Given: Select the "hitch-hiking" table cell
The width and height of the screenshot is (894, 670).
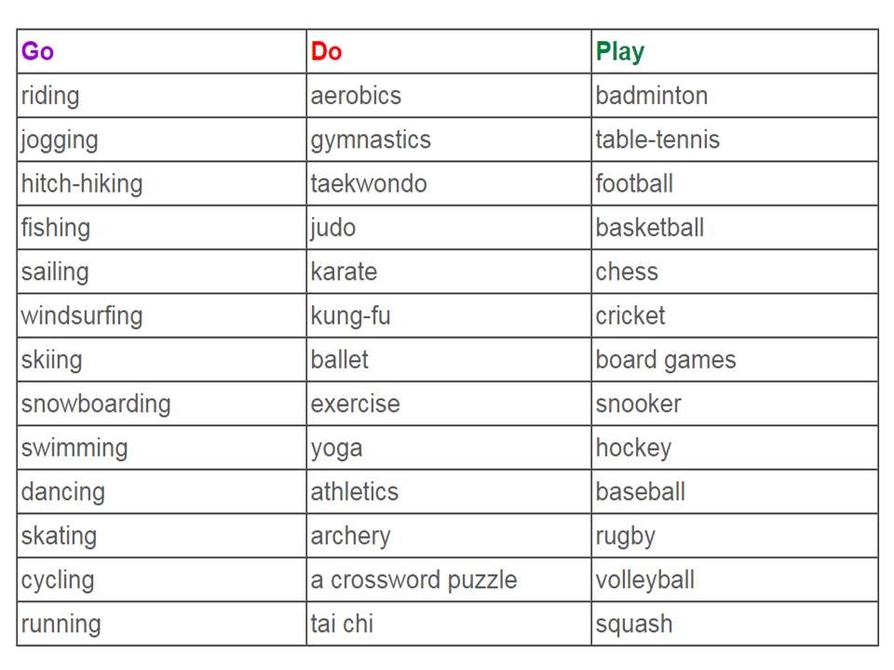Looking at the screenshot, I should (x=82, y=183).
